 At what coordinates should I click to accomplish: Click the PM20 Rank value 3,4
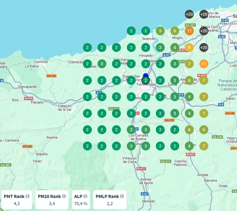pyautogui.click(x=52, y=204)
